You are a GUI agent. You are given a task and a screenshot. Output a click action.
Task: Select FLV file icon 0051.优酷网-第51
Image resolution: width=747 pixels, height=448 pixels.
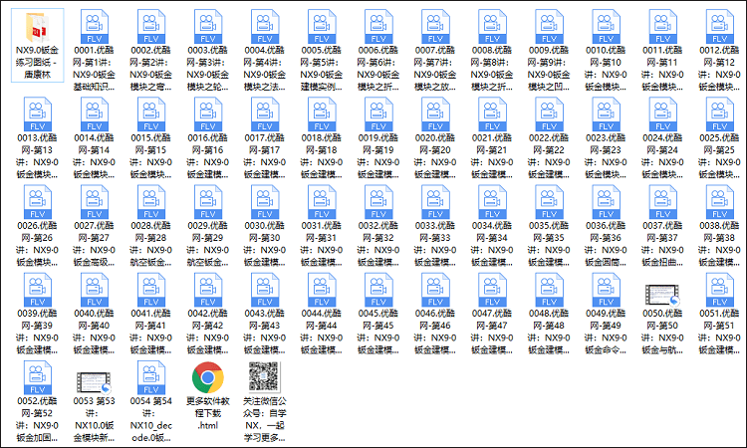pyautogui.click(x=719, y=290)
